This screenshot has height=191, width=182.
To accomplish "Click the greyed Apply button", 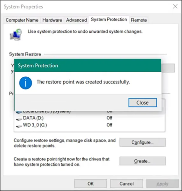I will (x=163, y=184).
